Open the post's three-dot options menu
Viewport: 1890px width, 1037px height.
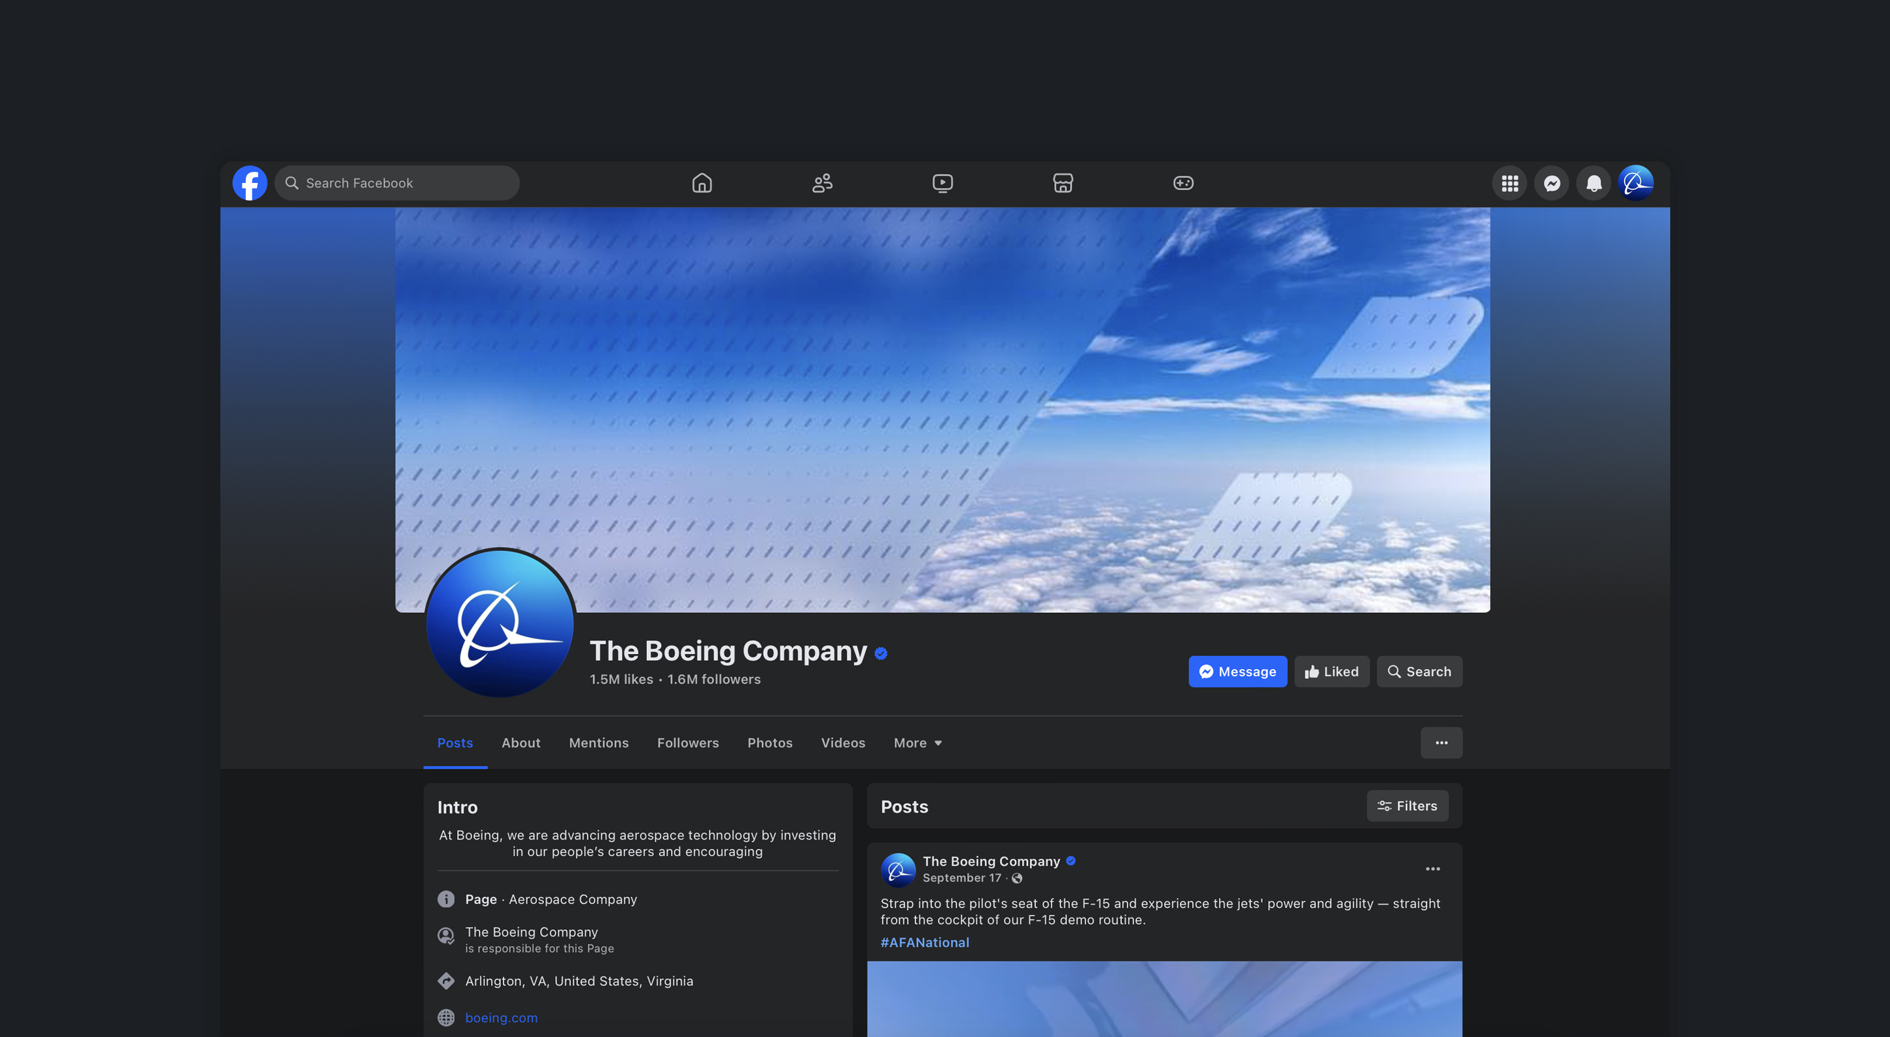1432,868
